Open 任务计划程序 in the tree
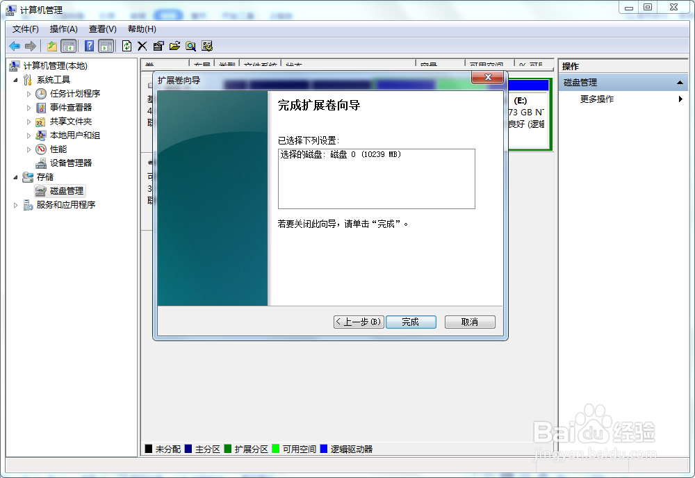Viewport: 695px width, 478px height. click(x=75, y=94)
